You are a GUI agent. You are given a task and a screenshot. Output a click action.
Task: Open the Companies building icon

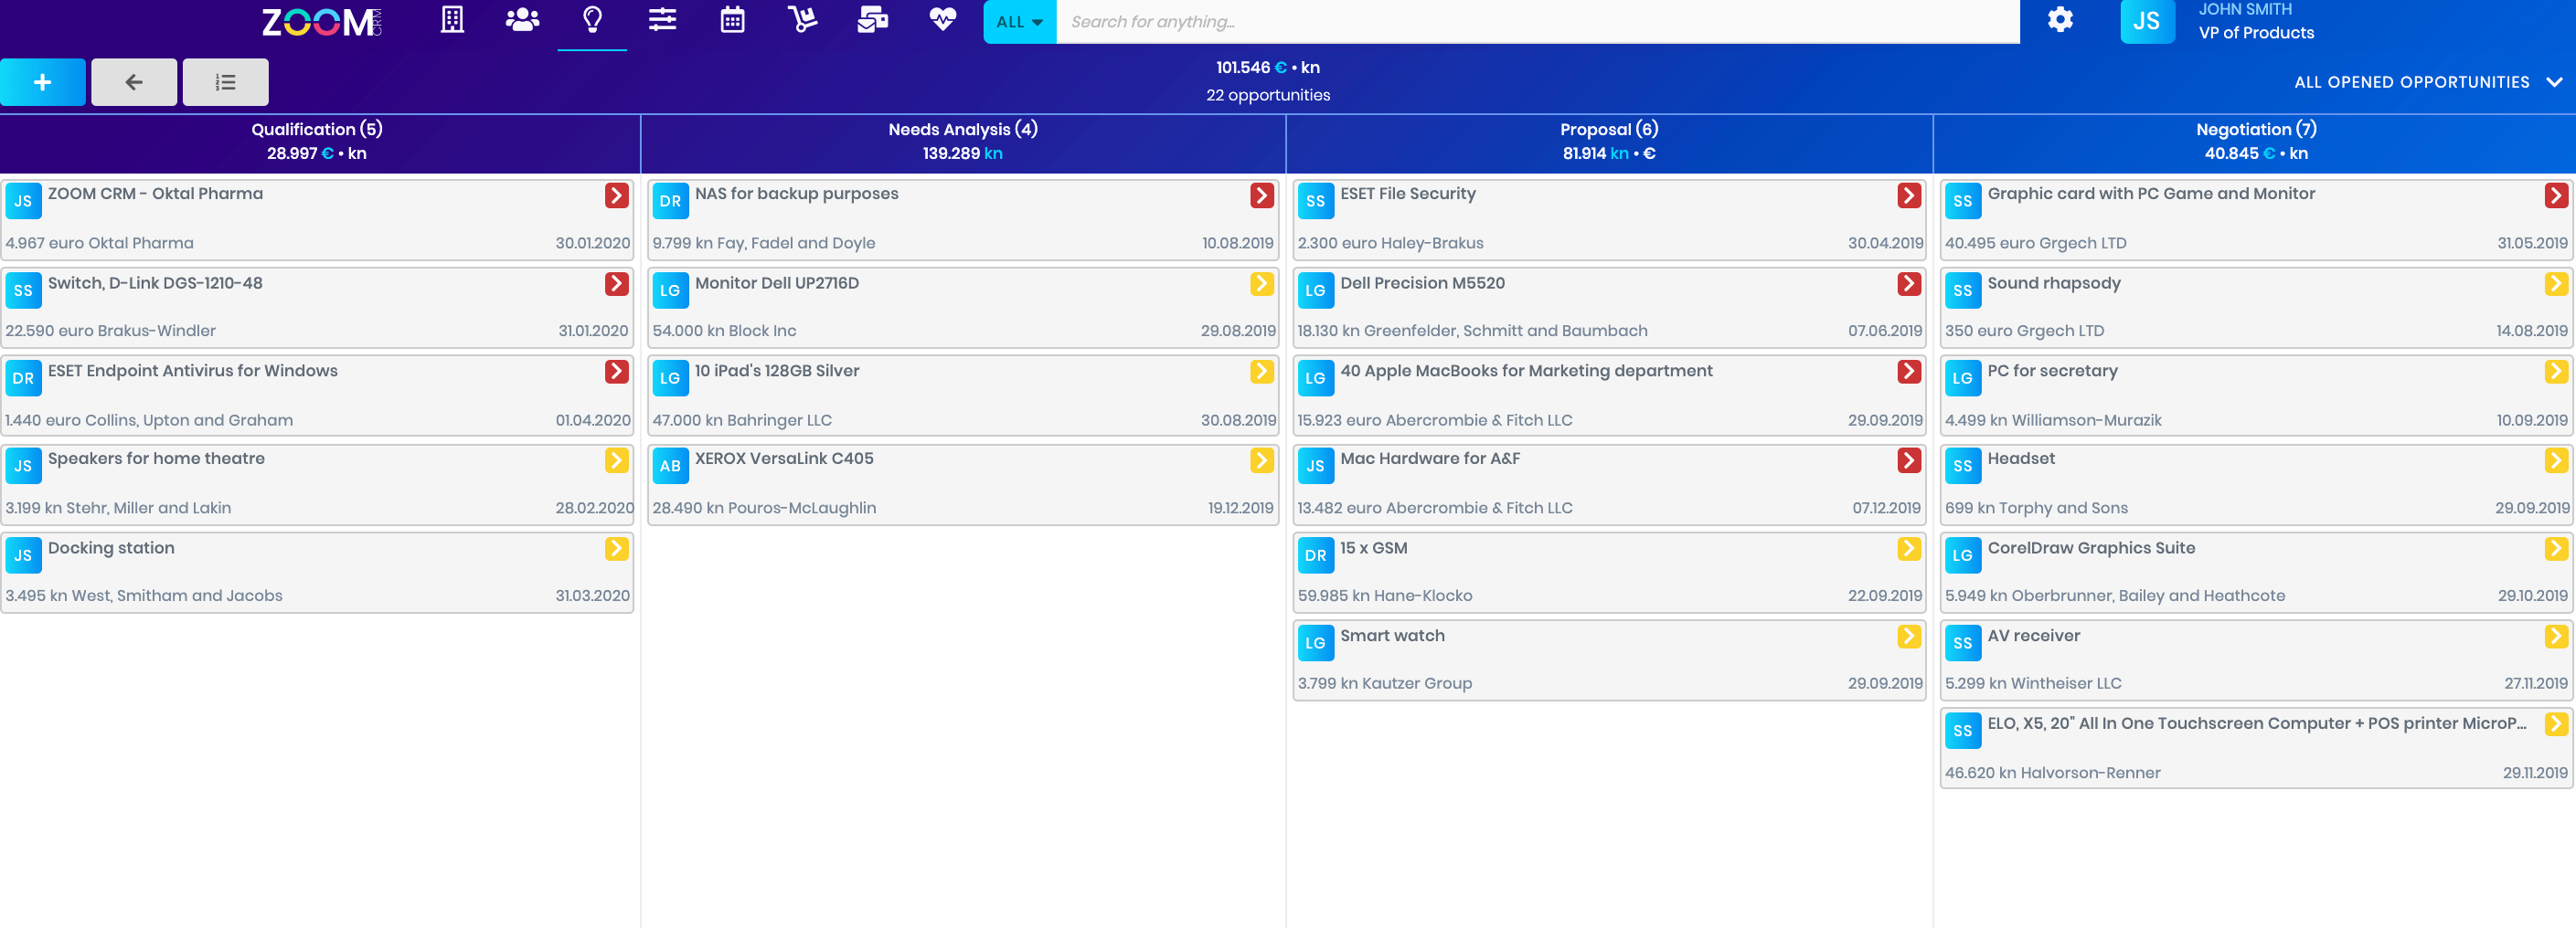click(452, 20)
